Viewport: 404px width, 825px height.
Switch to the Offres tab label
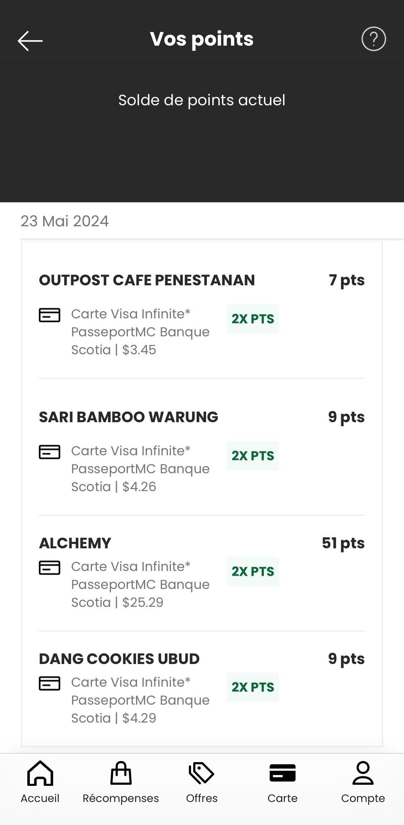point(201,798)
